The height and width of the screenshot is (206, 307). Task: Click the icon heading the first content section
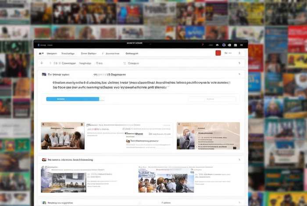44,75
